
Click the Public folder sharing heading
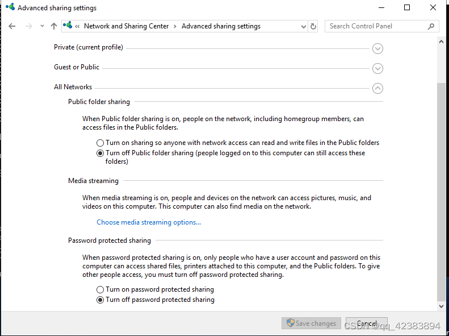tap(99, 102)
